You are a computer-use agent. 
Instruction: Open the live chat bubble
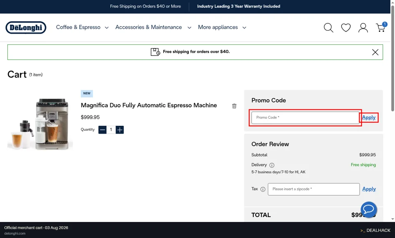point(369,209)
